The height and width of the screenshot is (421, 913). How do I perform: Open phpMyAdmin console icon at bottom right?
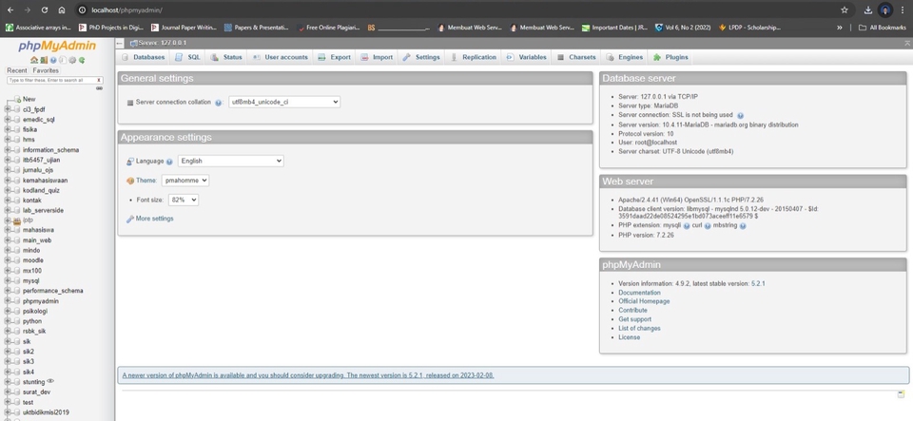point(901,394)
